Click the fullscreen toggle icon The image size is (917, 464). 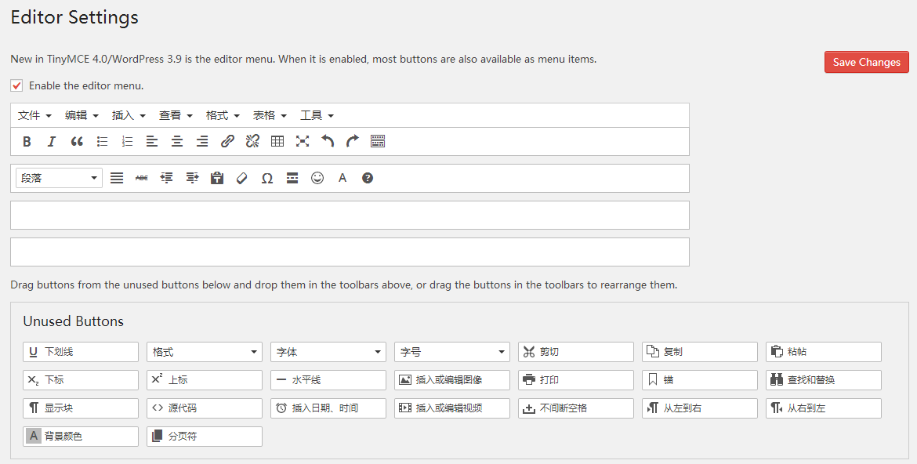coord(302,141)
